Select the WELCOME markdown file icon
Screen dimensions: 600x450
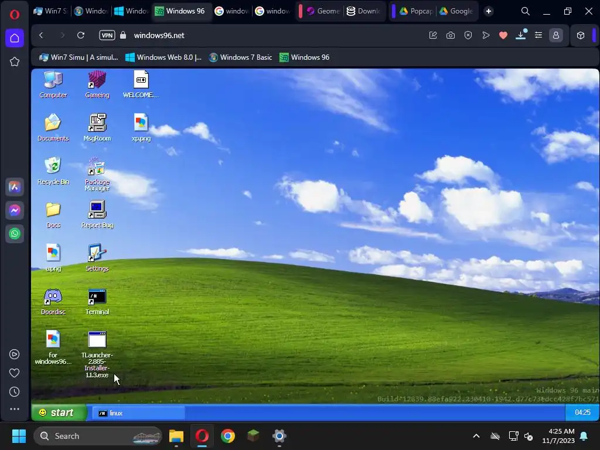pyautogui.click(x=141, y=84)
